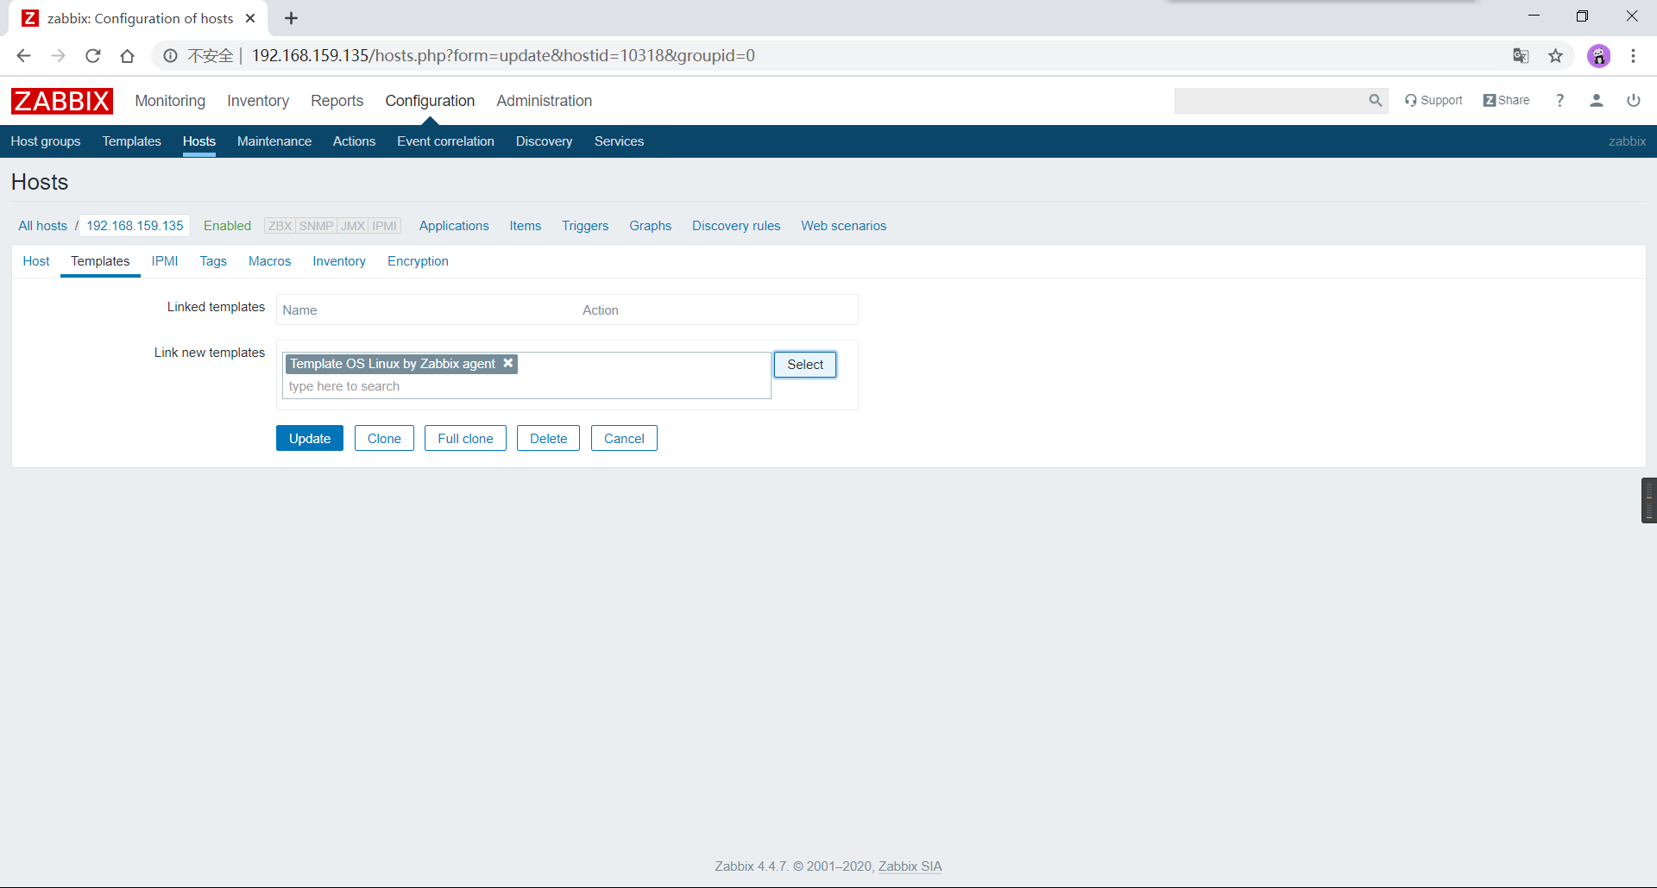Viewport: 1657px width, 888px height.
Task: Click the Delete button
Action: coord(548,438)
